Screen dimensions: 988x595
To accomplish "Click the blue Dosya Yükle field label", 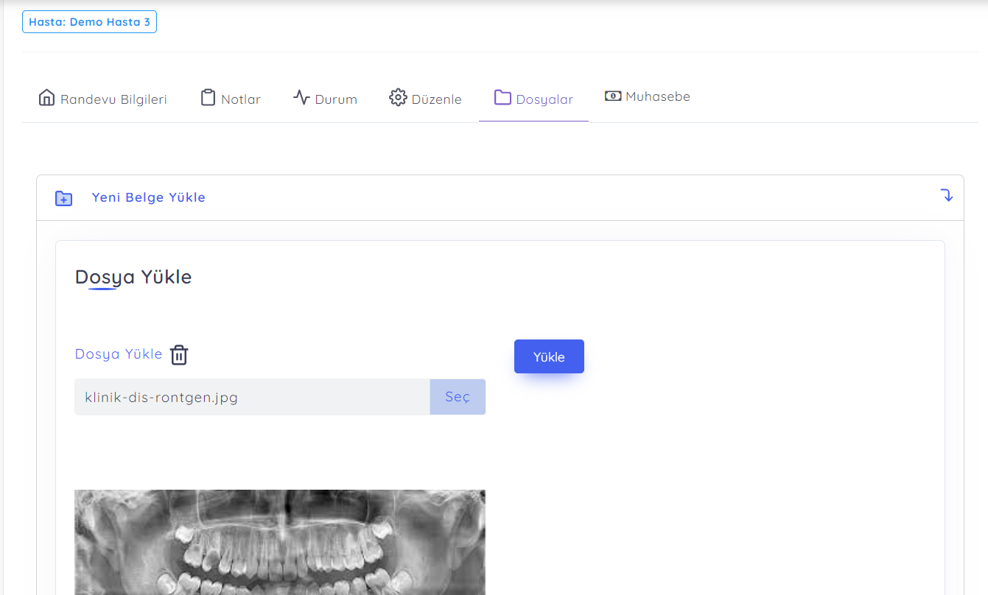I will click(x=119, y=354).
